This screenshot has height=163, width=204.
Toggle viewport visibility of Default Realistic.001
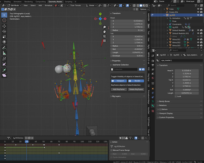(198, 33)
